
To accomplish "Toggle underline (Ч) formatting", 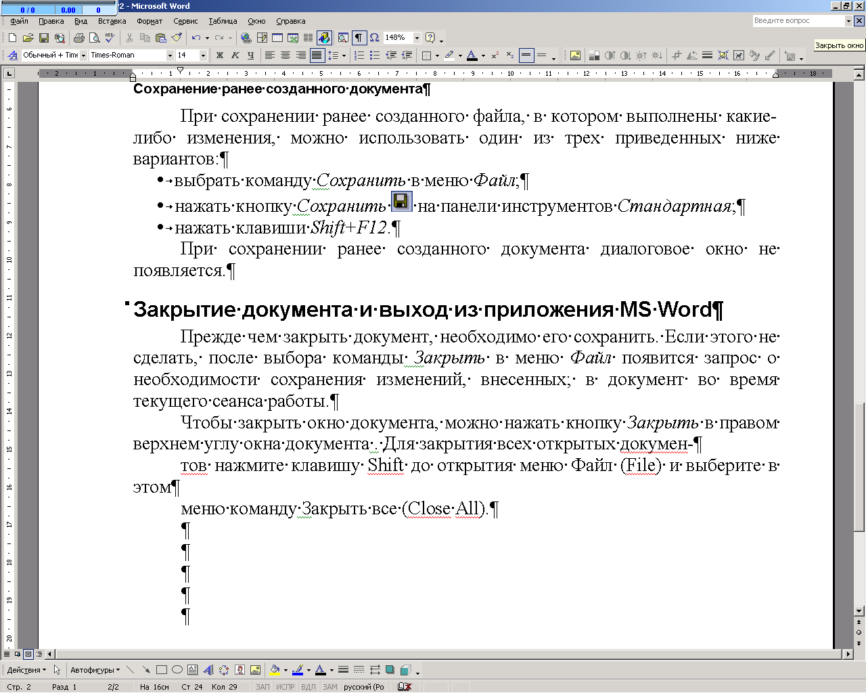I will tap(250, 55).
